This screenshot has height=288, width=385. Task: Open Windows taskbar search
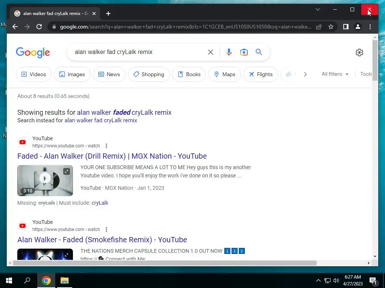coord(27,280)
